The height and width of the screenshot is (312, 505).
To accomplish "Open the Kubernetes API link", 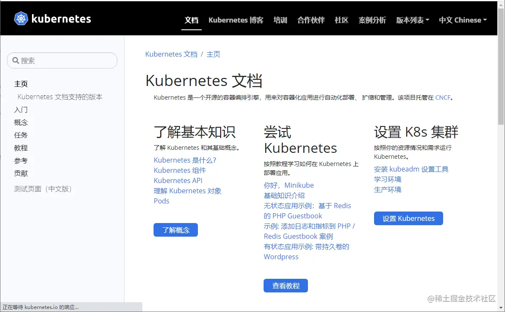I will click(178, 180).
